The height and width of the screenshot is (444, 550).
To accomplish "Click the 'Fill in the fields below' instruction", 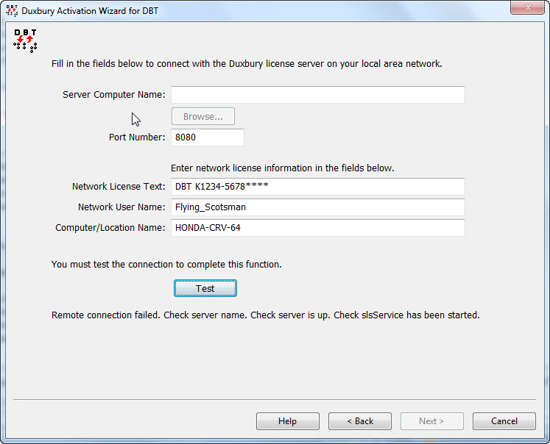I will [x=247, y=64].
